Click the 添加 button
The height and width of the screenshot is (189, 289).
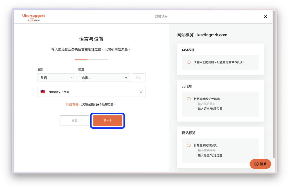click(x=138, y=78)
